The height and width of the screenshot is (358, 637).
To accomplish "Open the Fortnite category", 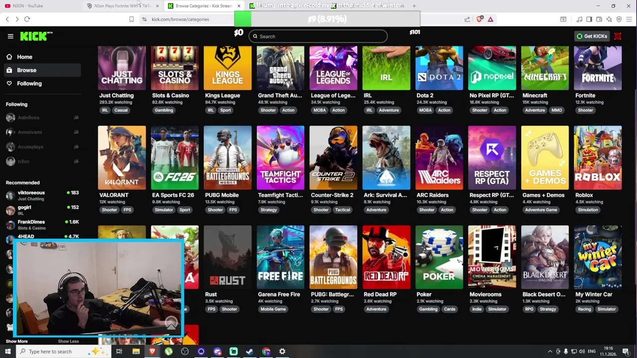I will pyautogui.click(x=598, y=68).
